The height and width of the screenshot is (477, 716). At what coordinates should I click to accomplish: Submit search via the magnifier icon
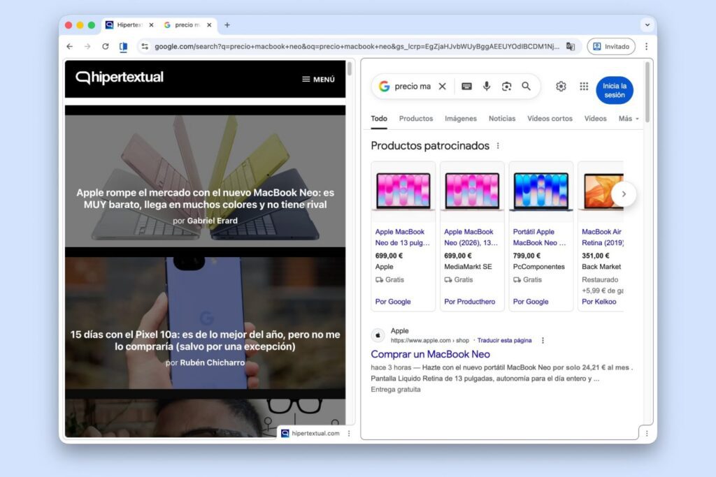click(x=524, y=86)
